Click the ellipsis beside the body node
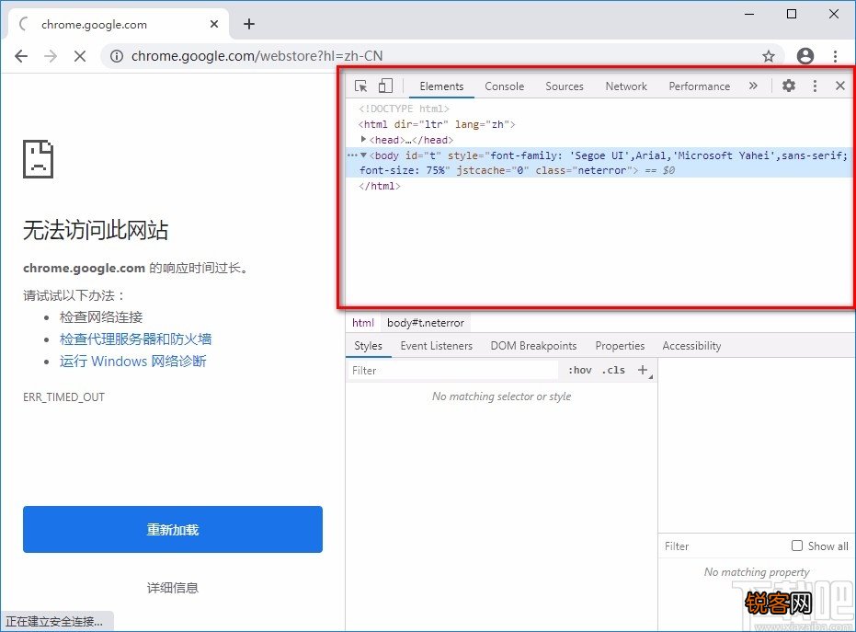 352,155
